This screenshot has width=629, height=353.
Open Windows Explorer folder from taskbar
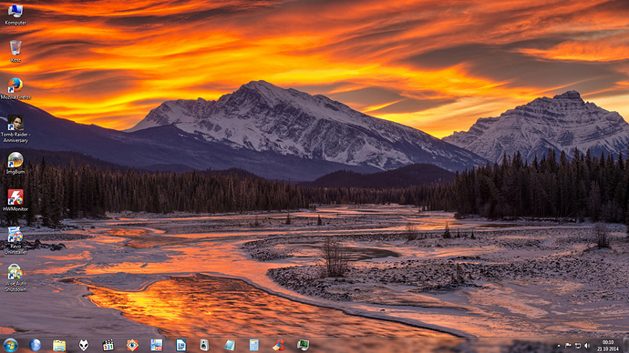point(59,345)
